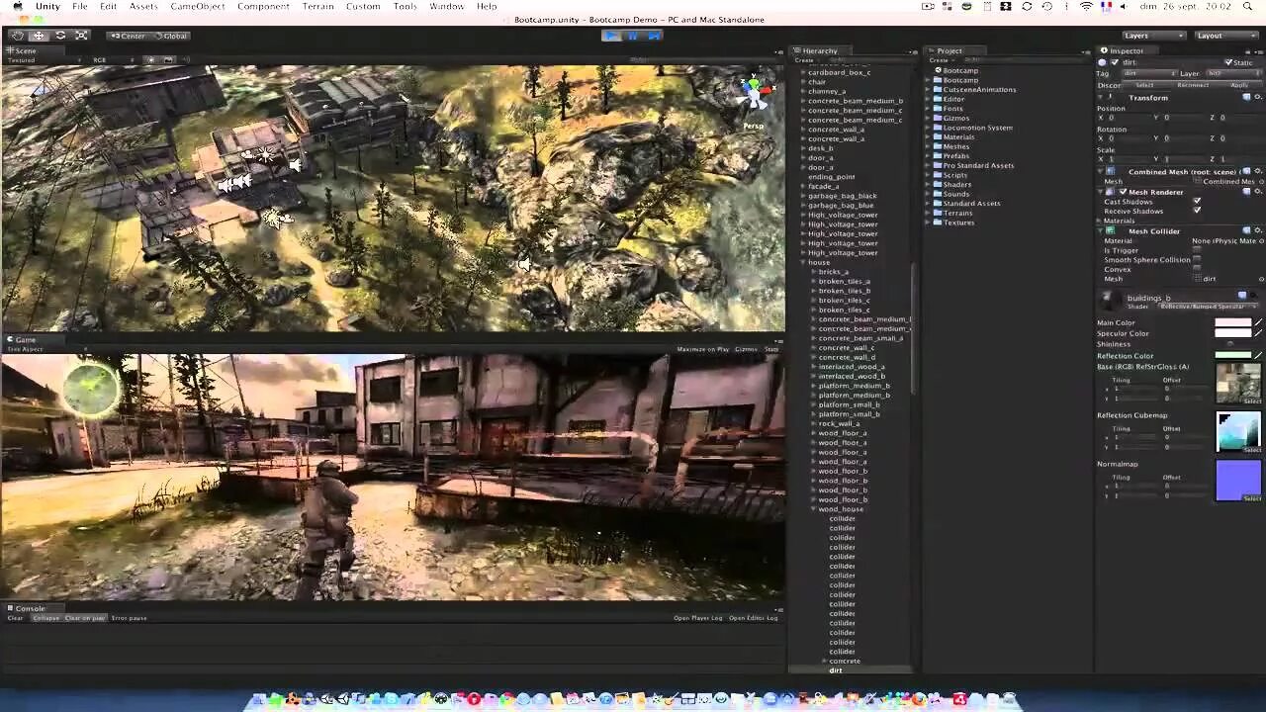The image size is (1266, 712).
Task: Toggle Mesh Renderer enabled checkbox
Action: (x=1123, y=192)
